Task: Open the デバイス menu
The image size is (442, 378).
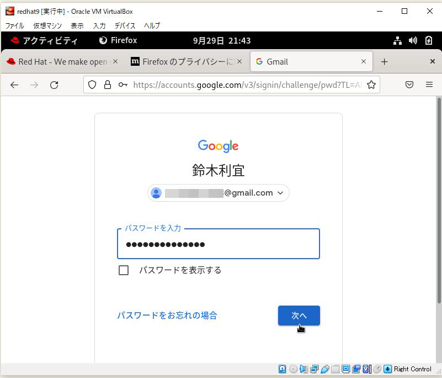Action: 125,25
